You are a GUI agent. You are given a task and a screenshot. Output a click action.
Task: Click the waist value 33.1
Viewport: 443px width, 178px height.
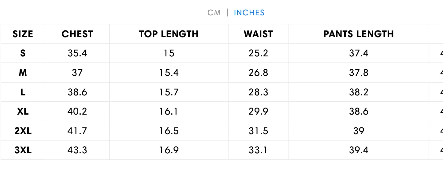259,150
